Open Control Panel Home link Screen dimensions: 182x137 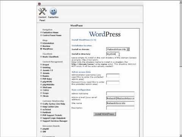click(52, 35)
